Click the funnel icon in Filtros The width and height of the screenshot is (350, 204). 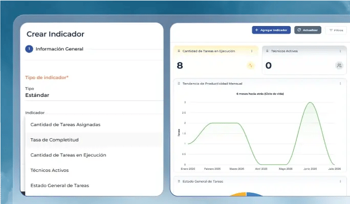(331, 30)
